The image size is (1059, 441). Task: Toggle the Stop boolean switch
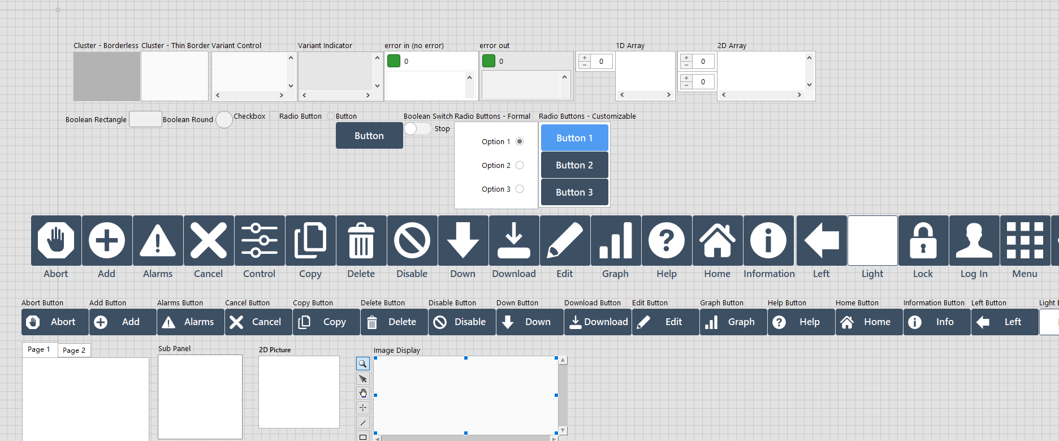click(418, 129)
